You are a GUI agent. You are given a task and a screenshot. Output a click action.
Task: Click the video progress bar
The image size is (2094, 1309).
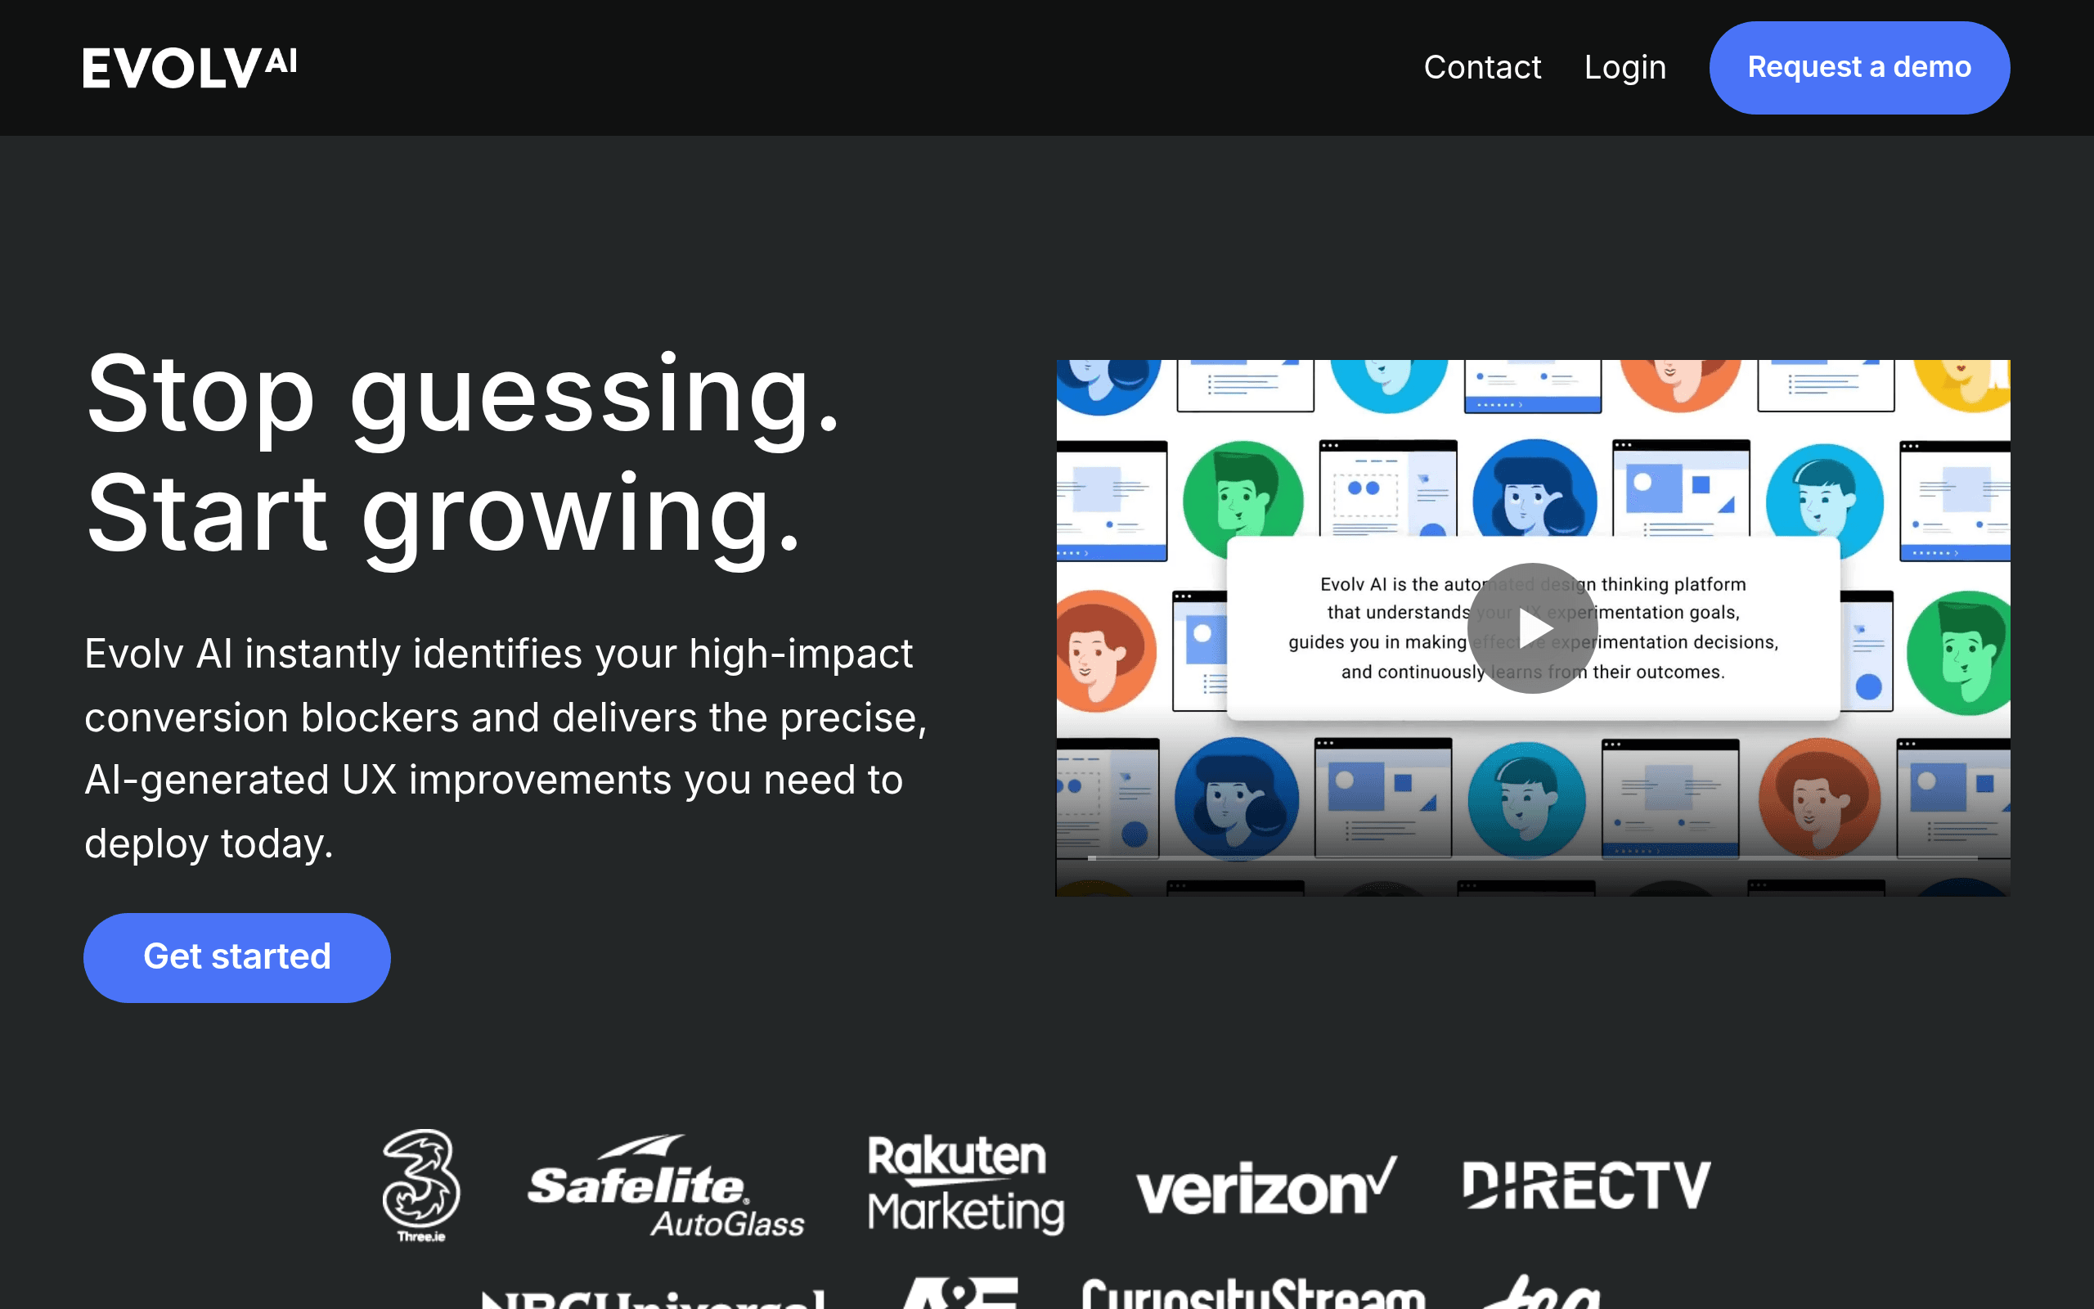point(1532,858)
